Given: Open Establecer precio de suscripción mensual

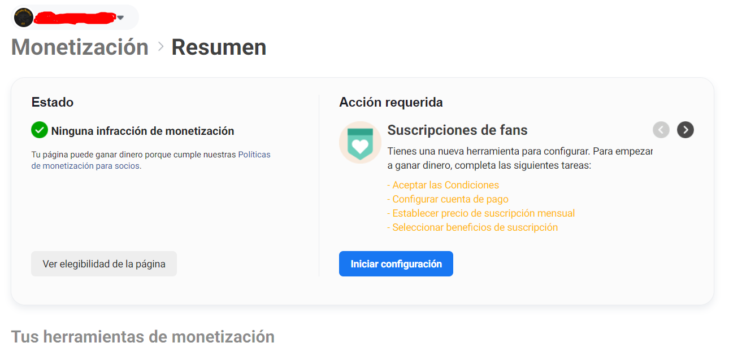Looking at the screenshot, I should point(481,213).
